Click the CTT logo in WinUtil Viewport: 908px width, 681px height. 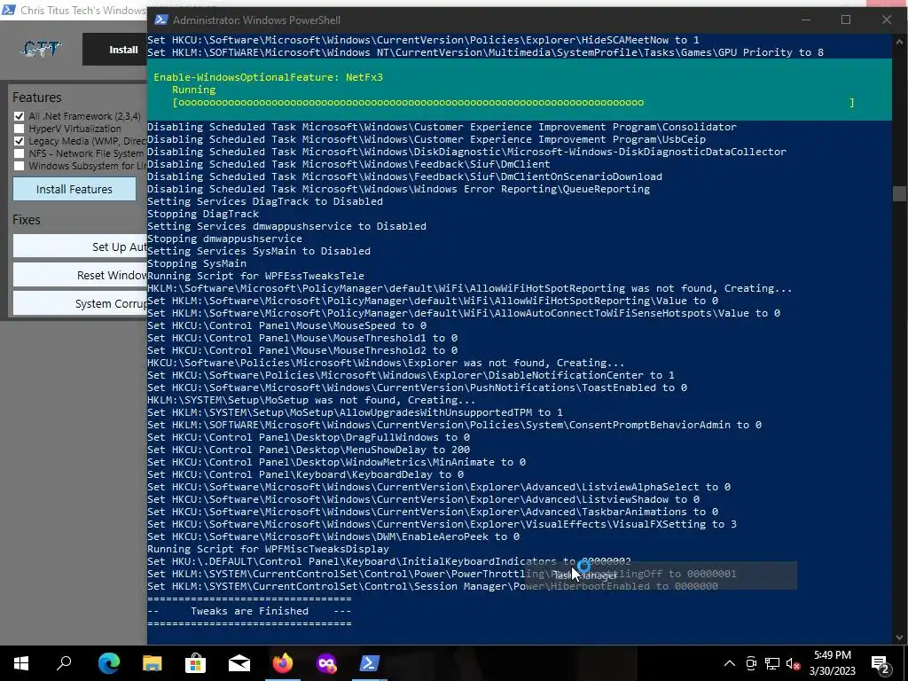click(42, 50)
